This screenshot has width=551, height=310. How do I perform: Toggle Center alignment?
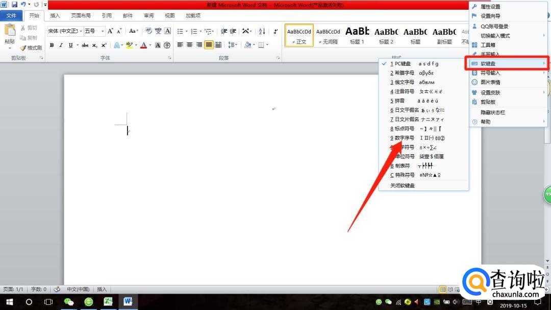tap(189, 45)
